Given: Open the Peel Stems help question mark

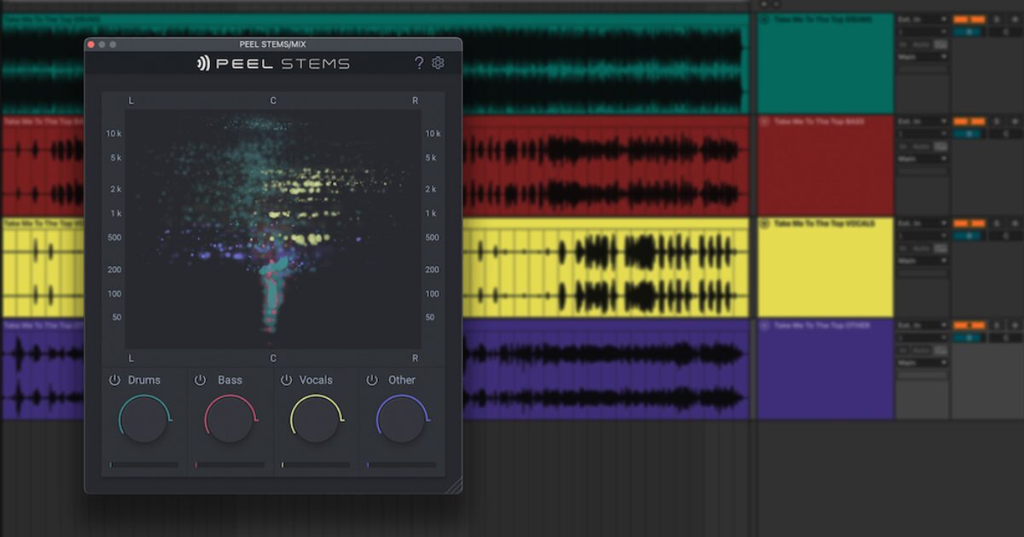Looking at the screenshot, I should (419, 63).
